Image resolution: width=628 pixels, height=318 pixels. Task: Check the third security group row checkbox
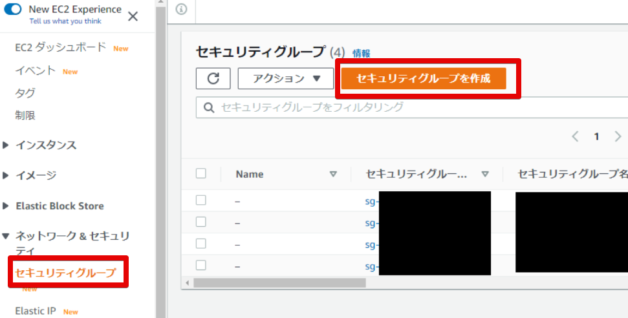tap(201, 244)
